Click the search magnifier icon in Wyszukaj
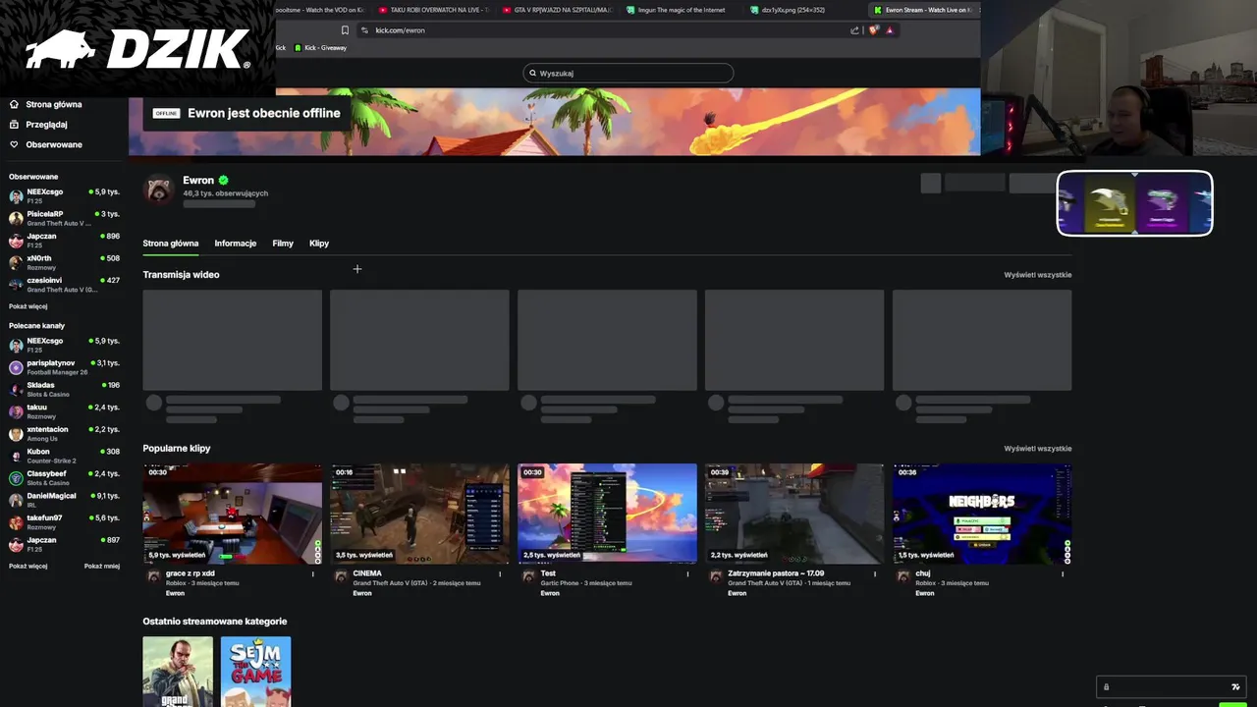Screen dimensions: 1257x707 coord(533,73)
